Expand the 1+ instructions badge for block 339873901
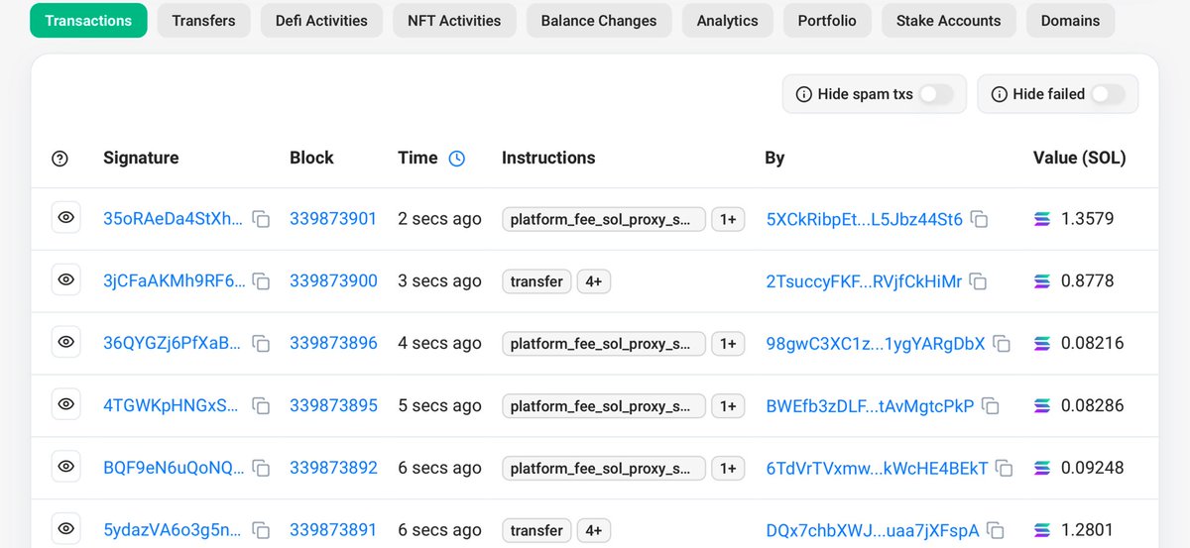Viewport: 1190px width, 548px height. 728,219
